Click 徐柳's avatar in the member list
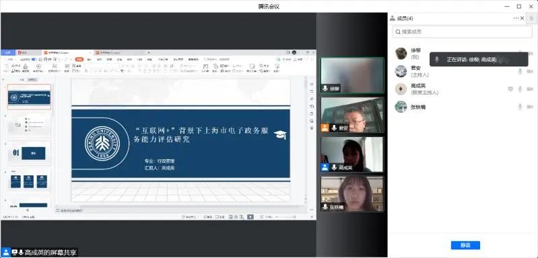The height and width of the screenshot is (258, 538). click(401, 53)
